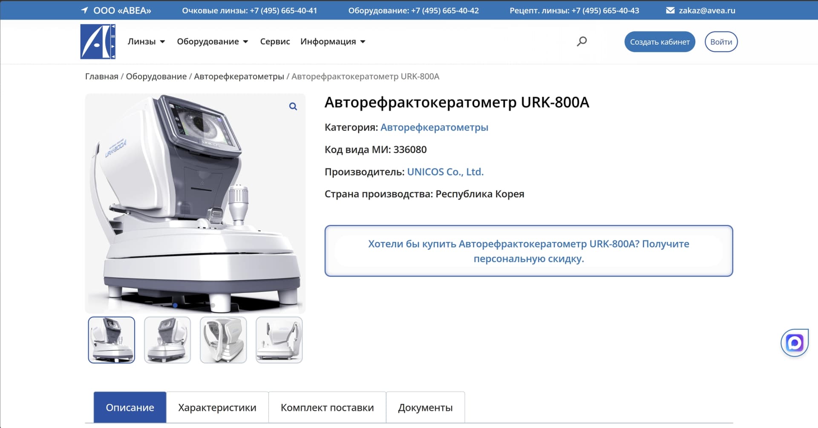Open the UNICOS Co., Ltd. manufacturer link
The image size is (818, 428).
click(445, 171)
